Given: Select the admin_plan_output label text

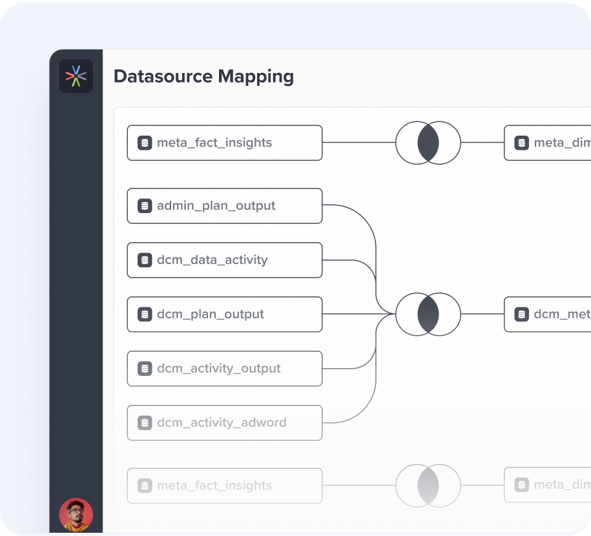Looking at the screenshot, I should tap(216, 206).
